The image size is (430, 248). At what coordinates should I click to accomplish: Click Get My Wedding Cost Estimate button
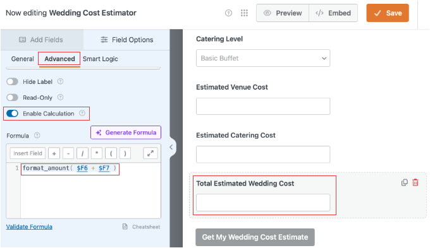(255, 237)
